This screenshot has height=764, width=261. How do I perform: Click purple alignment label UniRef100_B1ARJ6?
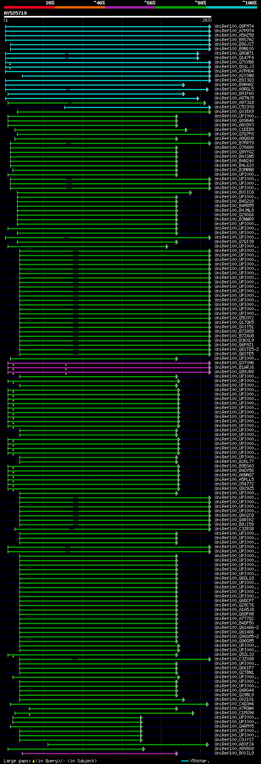[x=234, y=368]
